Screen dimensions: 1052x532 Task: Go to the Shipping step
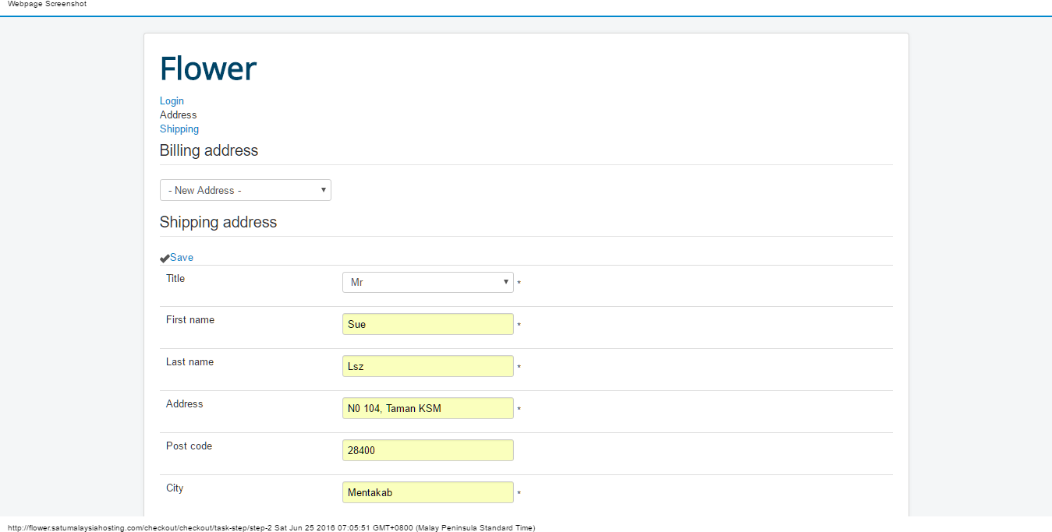[179, 129]
